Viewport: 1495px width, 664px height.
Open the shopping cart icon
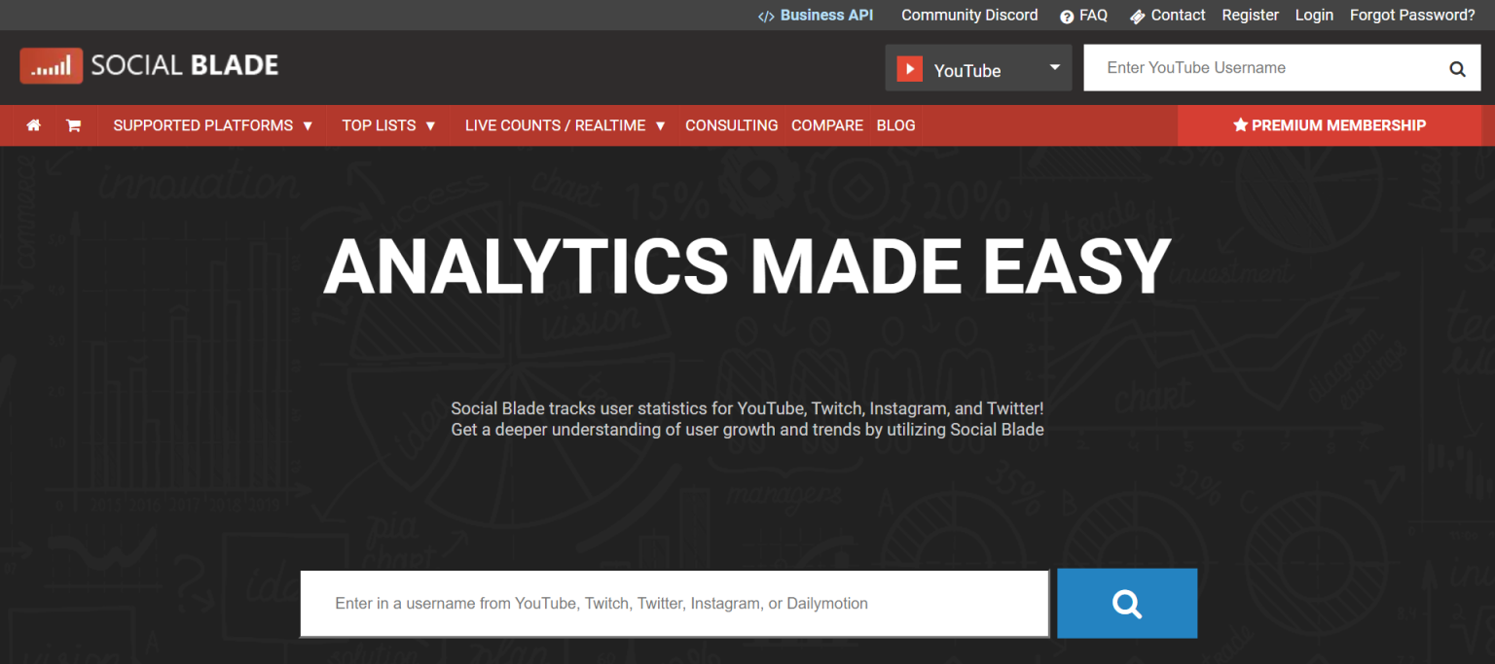tap(73, 125)
